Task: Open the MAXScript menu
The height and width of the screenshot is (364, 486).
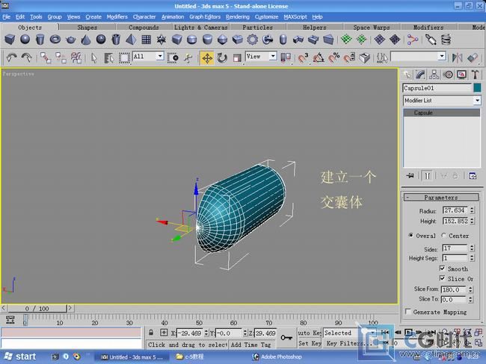Action: click(295, 17)
